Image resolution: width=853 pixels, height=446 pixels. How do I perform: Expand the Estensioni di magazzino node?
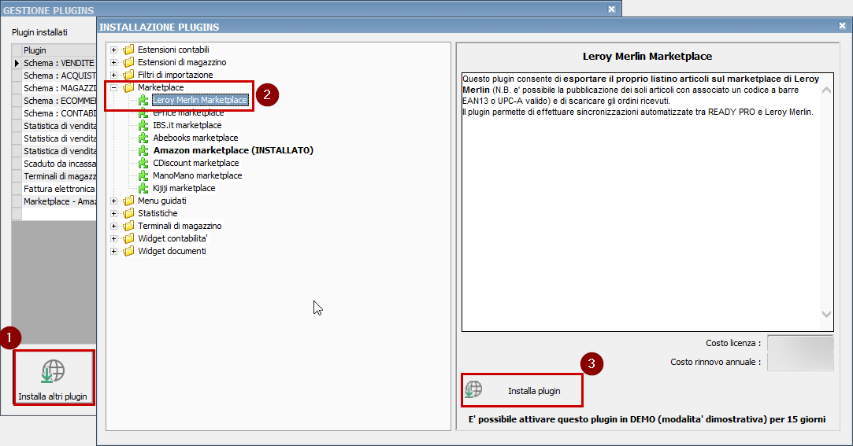pyautogui.click(x=113, y=62)
